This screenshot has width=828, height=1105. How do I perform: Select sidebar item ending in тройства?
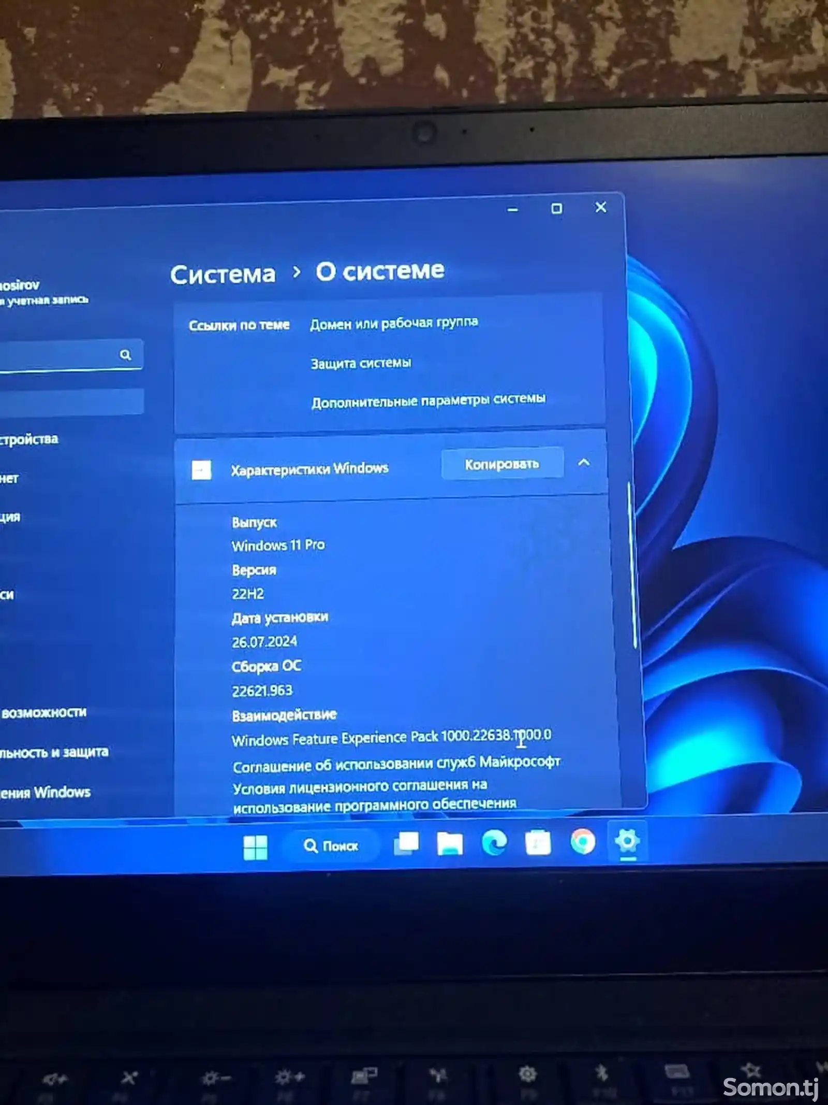29,439
